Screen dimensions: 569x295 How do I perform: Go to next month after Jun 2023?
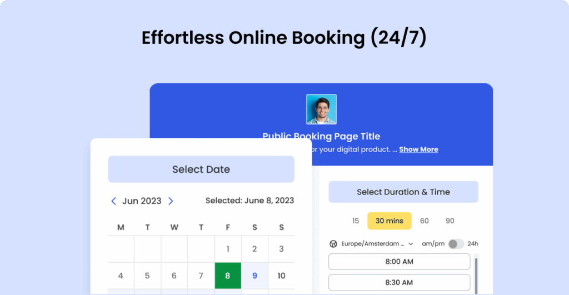pyautogui.click(x=171, y=201)
